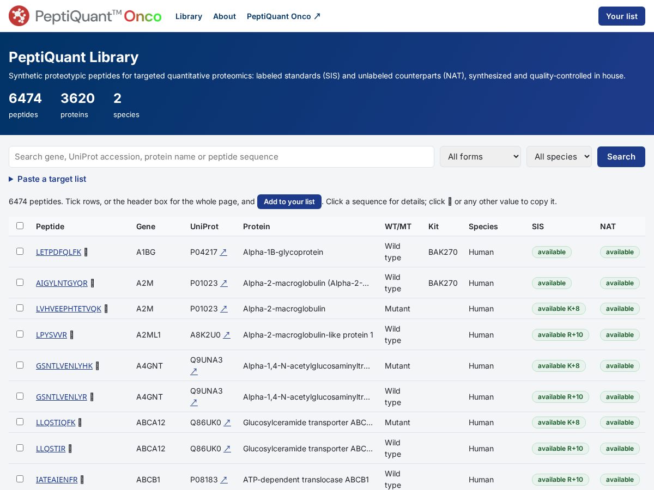Click Add to your list button
The height and width of the screenshot is (490, 654).
pos(289,201)
